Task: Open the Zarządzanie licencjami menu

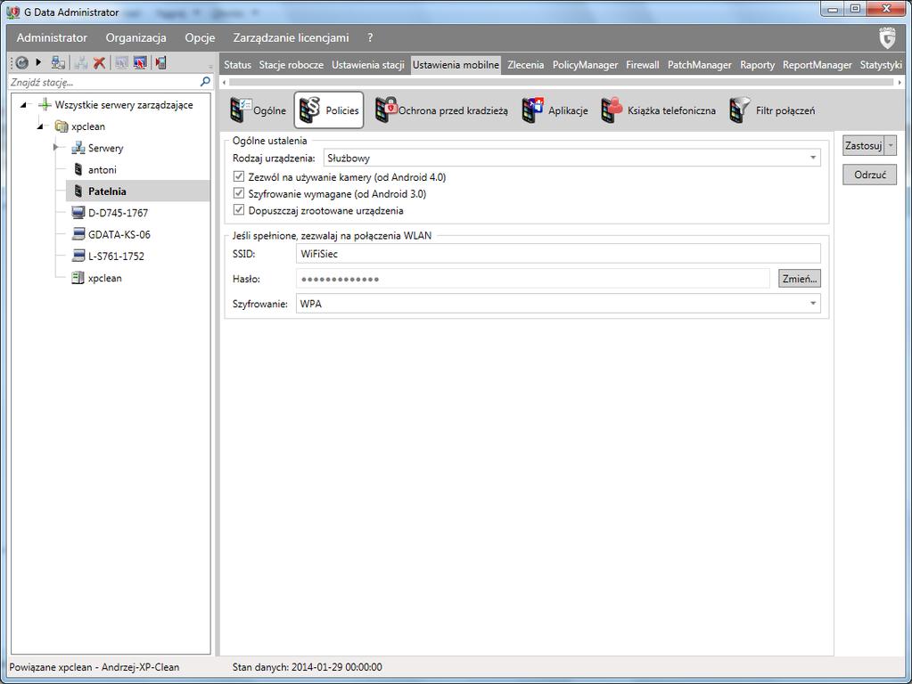Action: 291,37
